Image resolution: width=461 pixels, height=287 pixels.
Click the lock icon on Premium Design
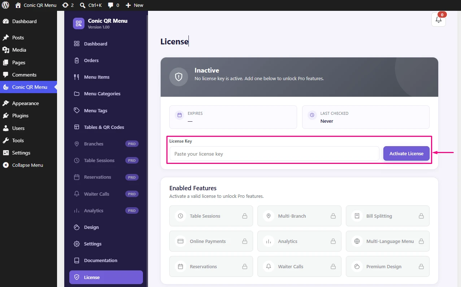pyautogui.click(x=421, y=266)
